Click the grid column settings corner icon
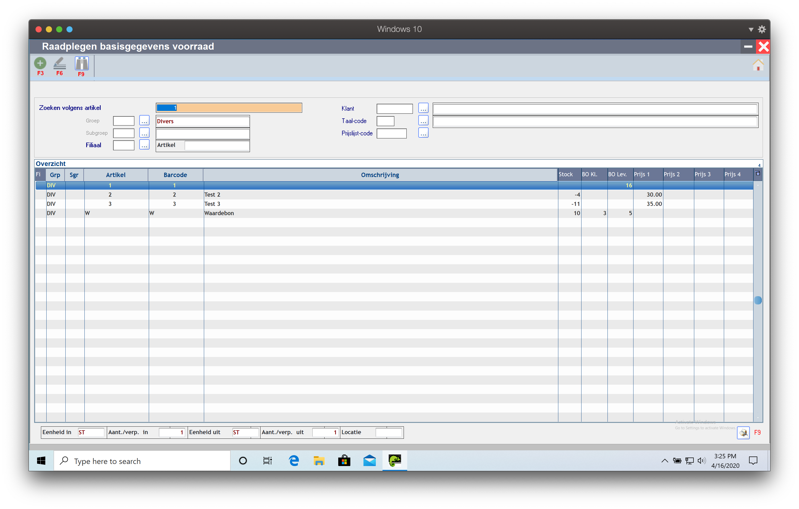This screenshot has width=799, height=509. click(758, 173)
